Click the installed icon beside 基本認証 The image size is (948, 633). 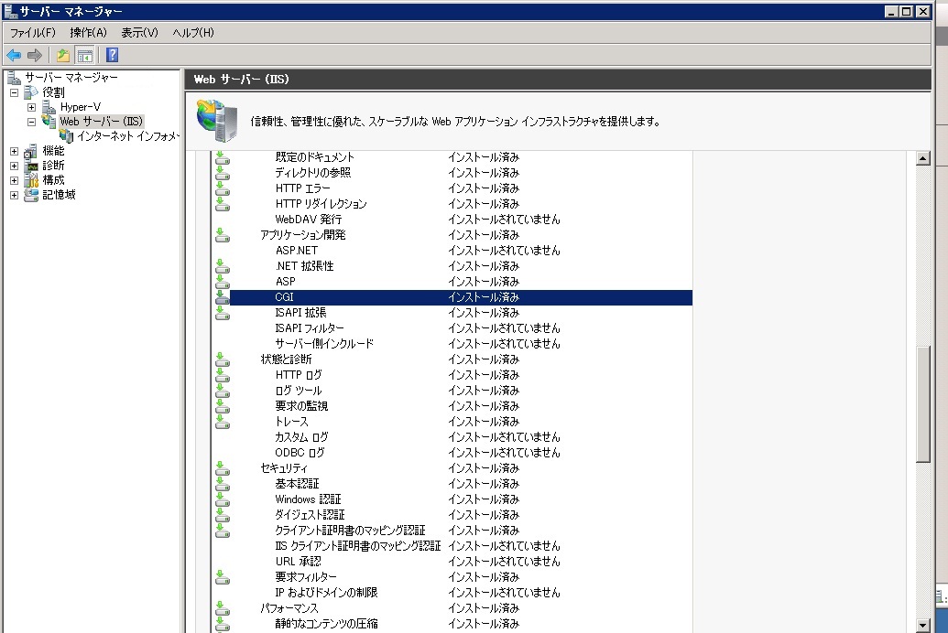pos(223,484)
